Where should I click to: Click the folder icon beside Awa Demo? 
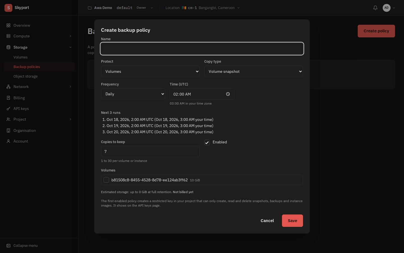click(90, 8)
